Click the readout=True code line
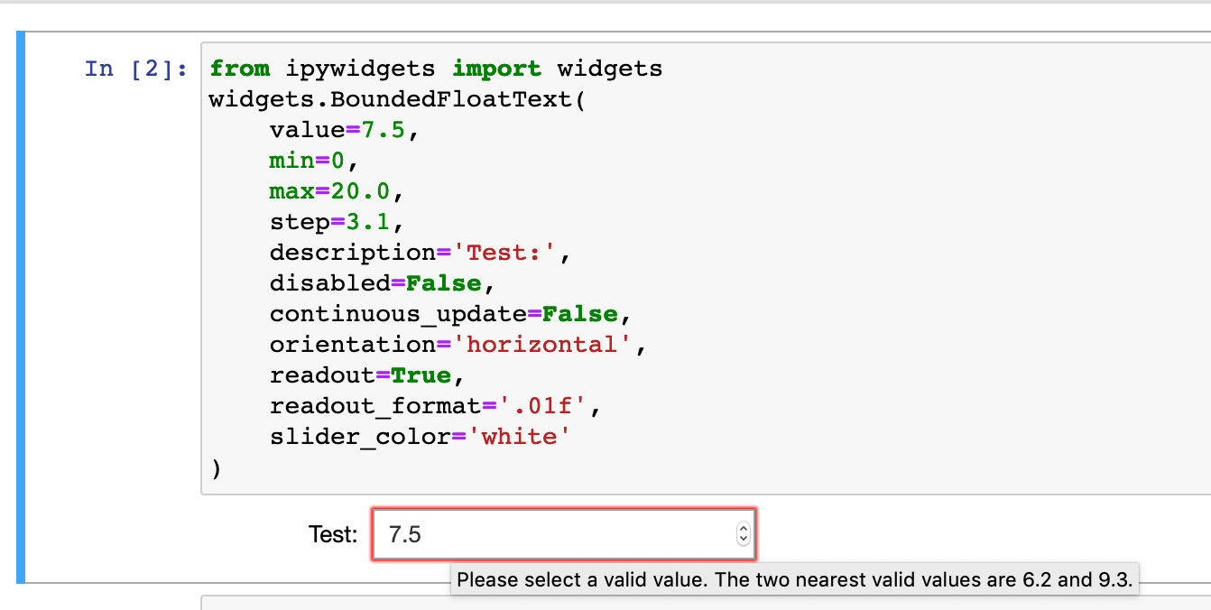1211x610 pixels. click(367, 375)
